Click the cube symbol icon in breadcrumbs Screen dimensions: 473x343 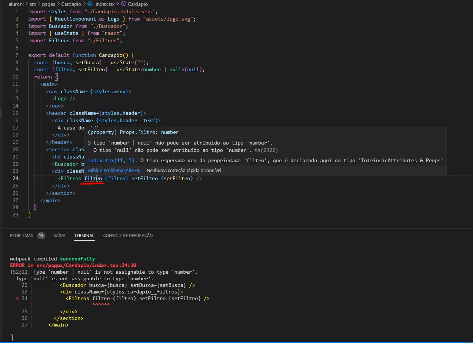click(x=124, y=4)
